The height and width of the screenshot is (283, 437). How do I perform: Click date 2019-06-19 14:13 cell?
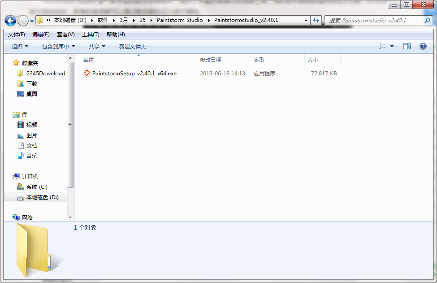coord(222,74)
